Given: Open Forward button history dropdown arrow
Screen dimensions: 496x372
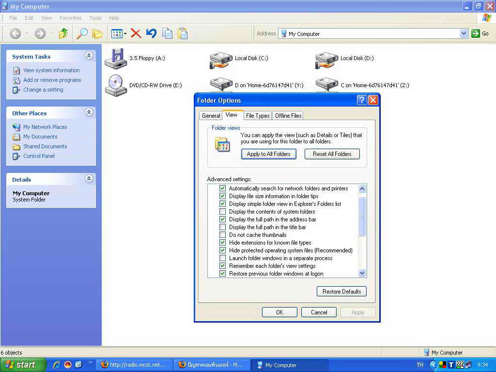Looking at the screenshot, I should [x=51, y=33].
